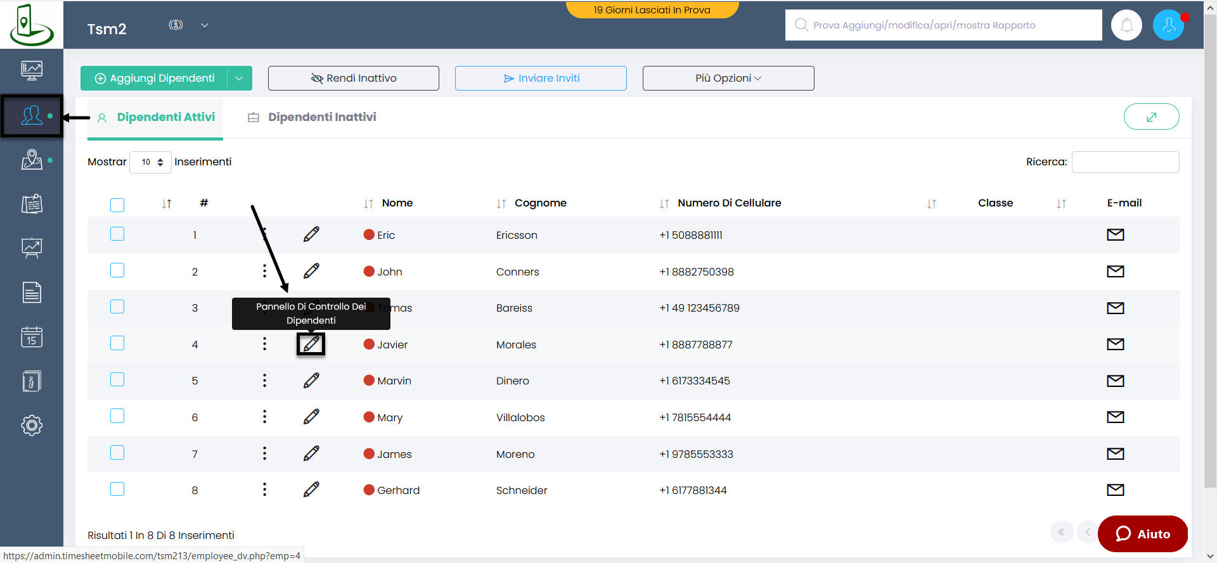Image resolution: width=1217 pixels, height=563 pixels.
Task: Open the settings gear in sidebar
Action: tap(32, 425)
